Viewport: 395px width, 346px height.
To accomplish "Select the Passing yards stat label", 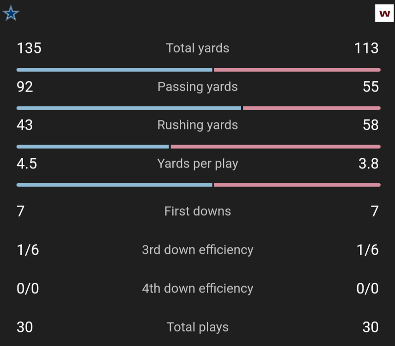I will pyautogui.click(x=197, y=87).
